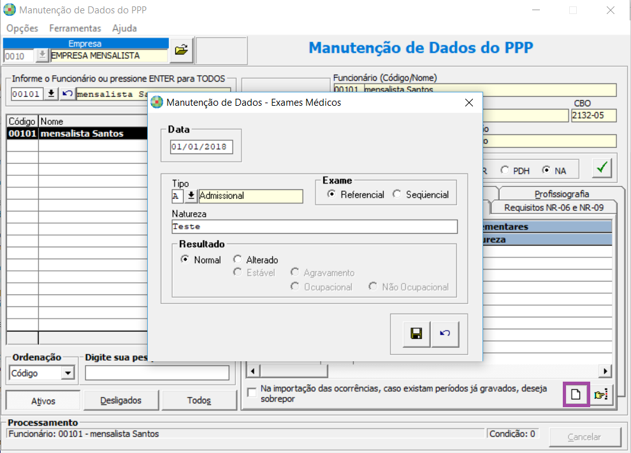Click the save floppy disk icon in dialog
The width and height of the screenshot is (631, 453).
416,333
